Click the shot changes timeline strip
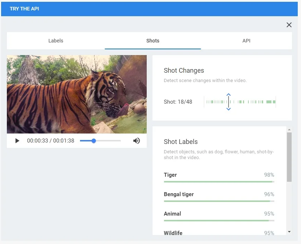The image size is (301, 244). [x=240, y=102]
